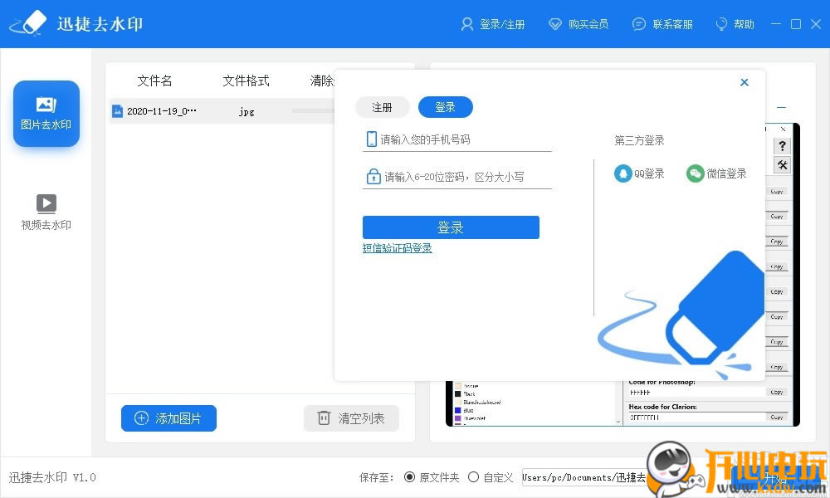
Task: Click the help question mark icon
Action: click(781, 145)
